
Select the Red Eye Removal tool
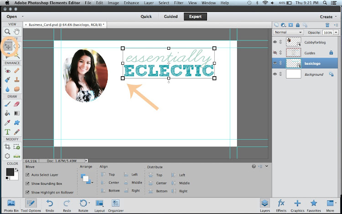click(7, 71)
